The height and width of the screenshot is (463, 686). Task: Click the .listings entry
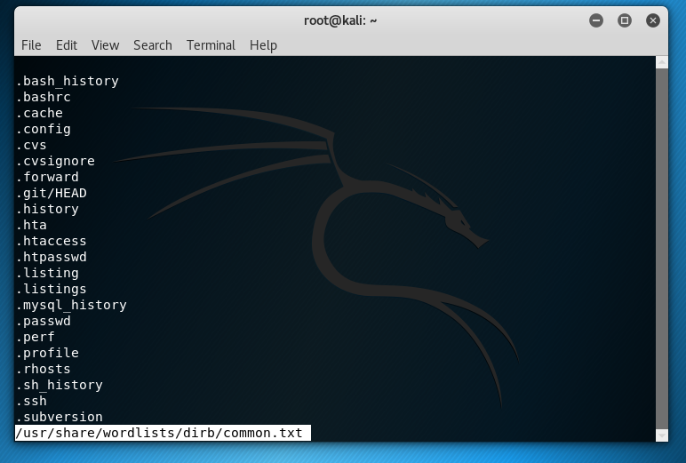pyautogui.click(x=52, y=289)
